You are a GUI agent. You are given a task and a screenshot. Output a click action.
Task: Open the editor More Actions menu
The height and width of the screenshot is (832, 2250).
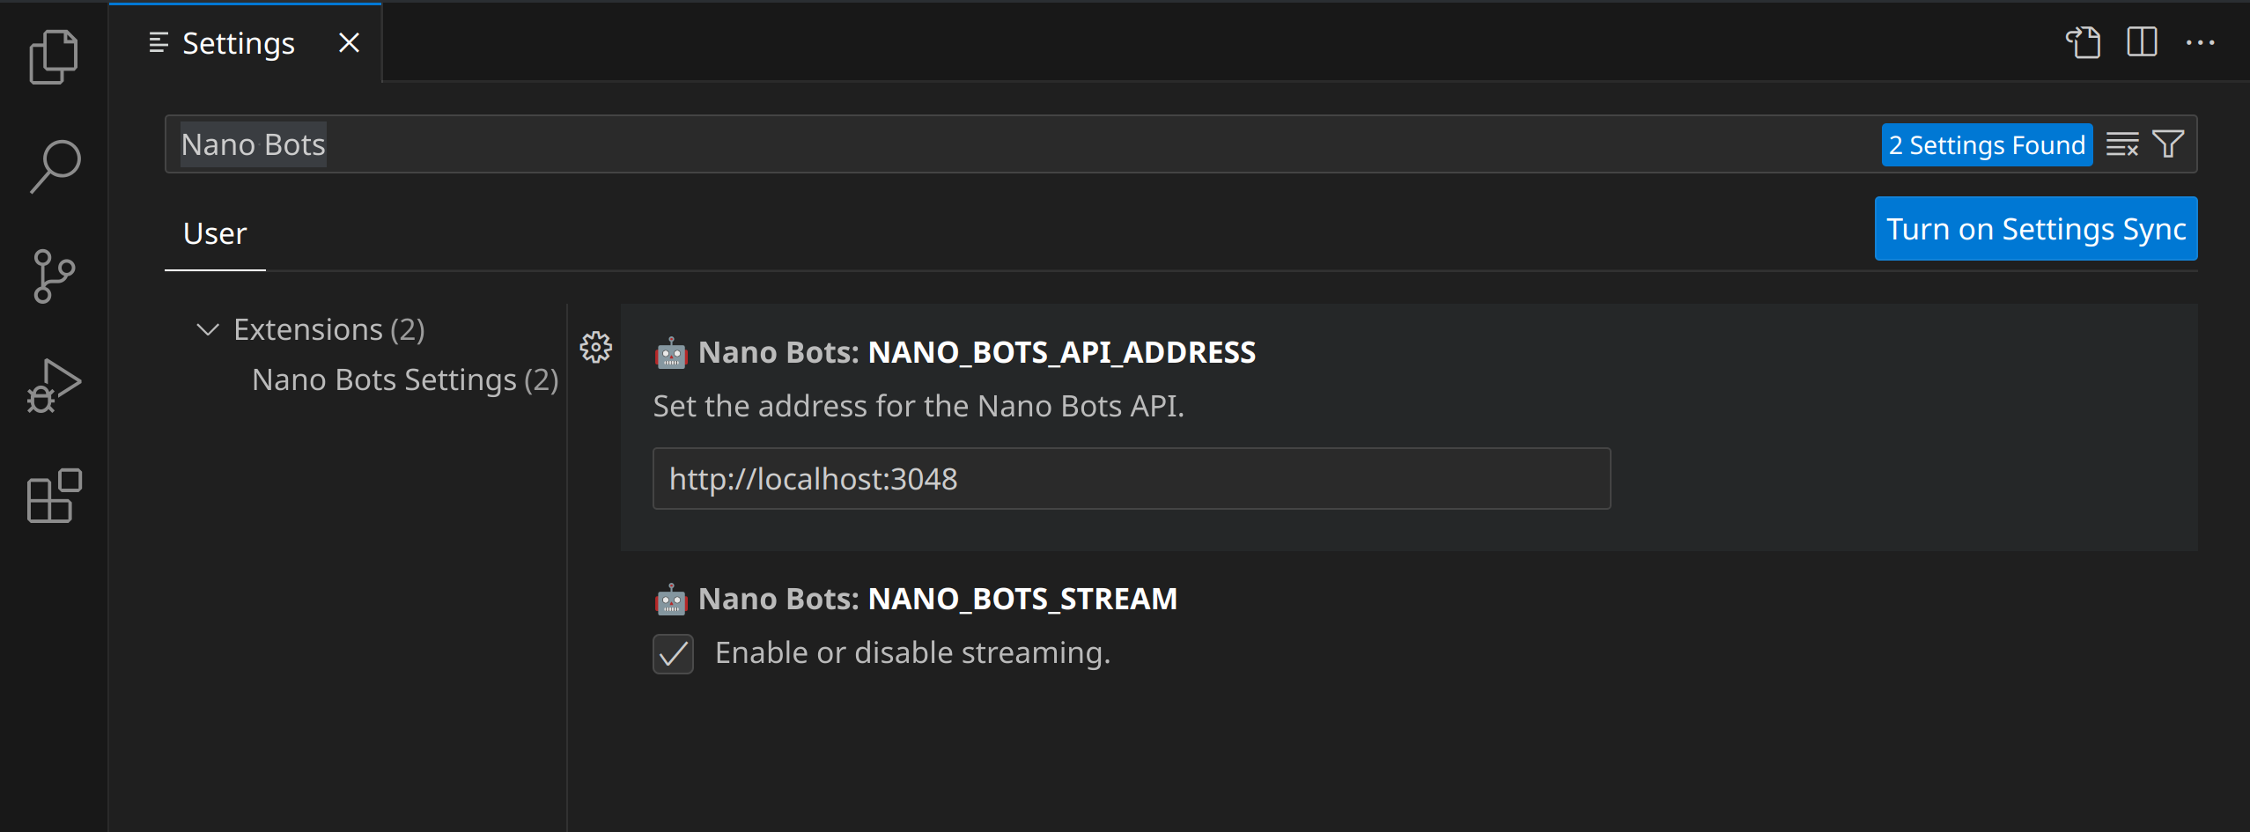point(2200,42)
